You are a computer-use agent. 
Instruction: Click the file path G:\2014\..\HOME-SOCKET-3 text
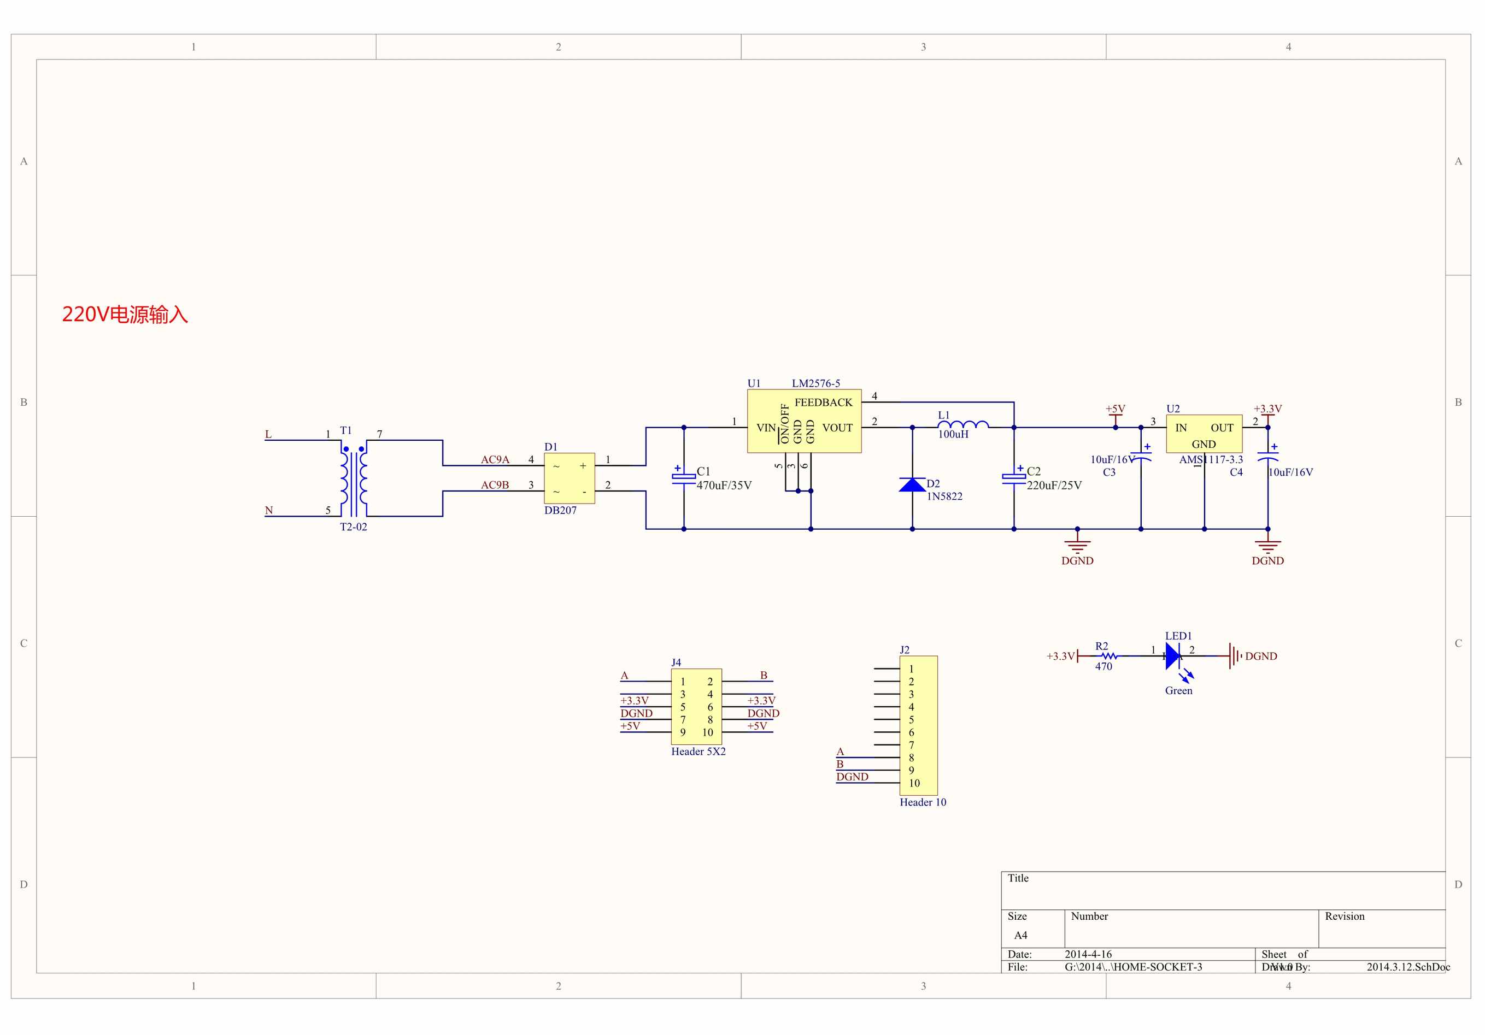click(1133, 967)
